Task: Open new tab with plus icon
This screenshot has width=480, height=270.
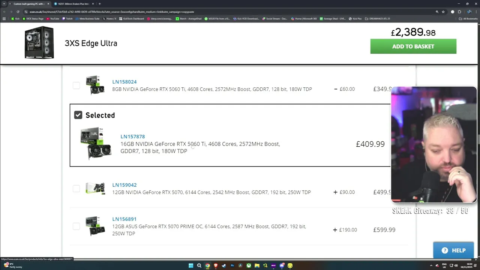Action: 99,4
